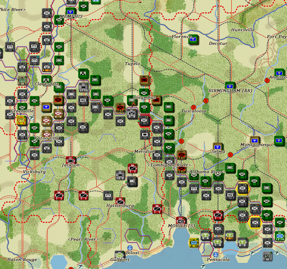Image resolution: width=287 pixels, height=269 pixels.
Task: Select the yellow-highlighted unit marked 11 8
Action: click(x=243, y=188)
